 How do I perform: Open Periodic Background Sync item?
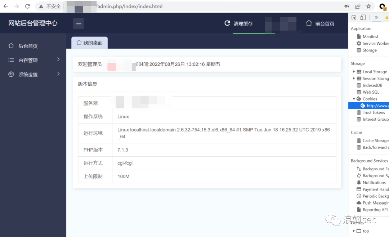373,196
